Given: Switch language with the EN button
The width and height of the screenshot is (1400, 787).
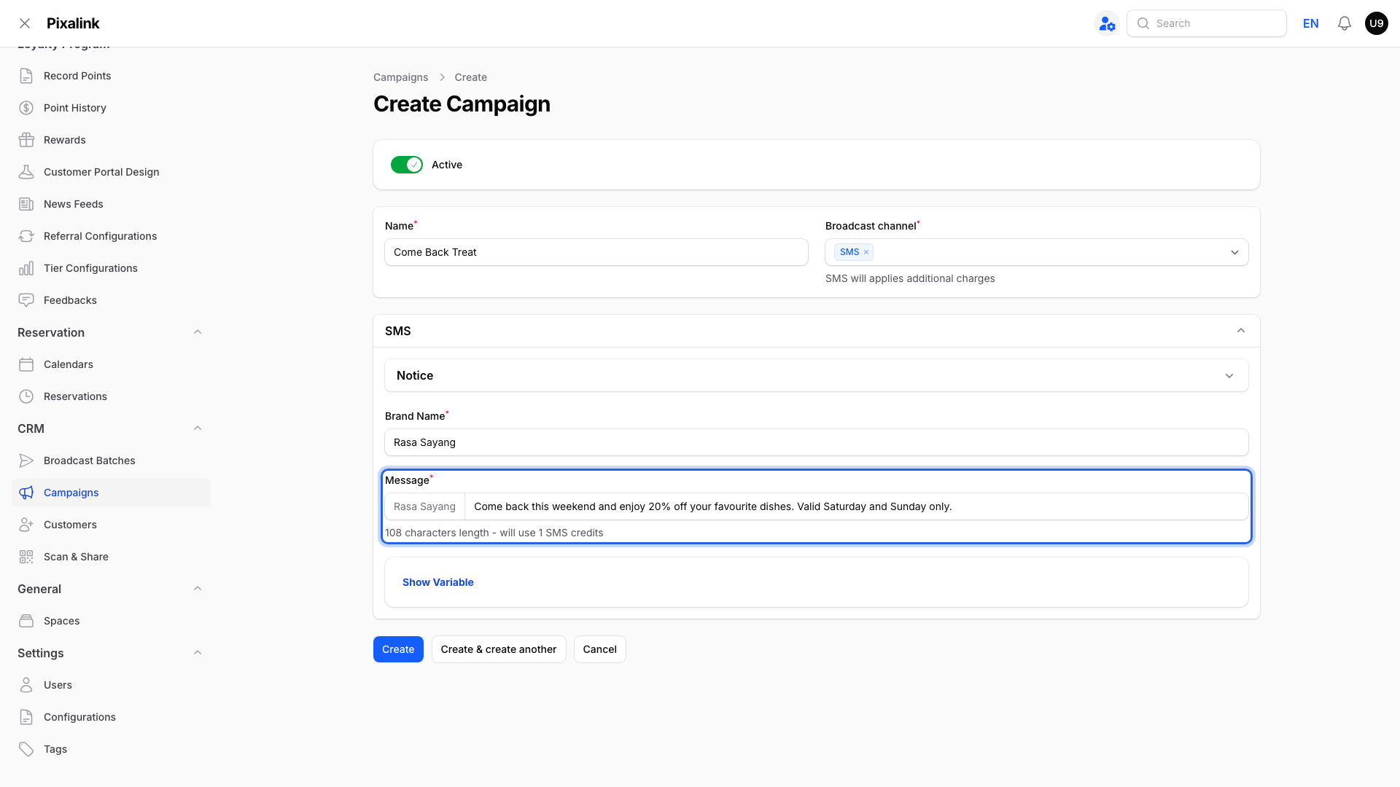Looking at the screenshot, I should (1311, 23).
